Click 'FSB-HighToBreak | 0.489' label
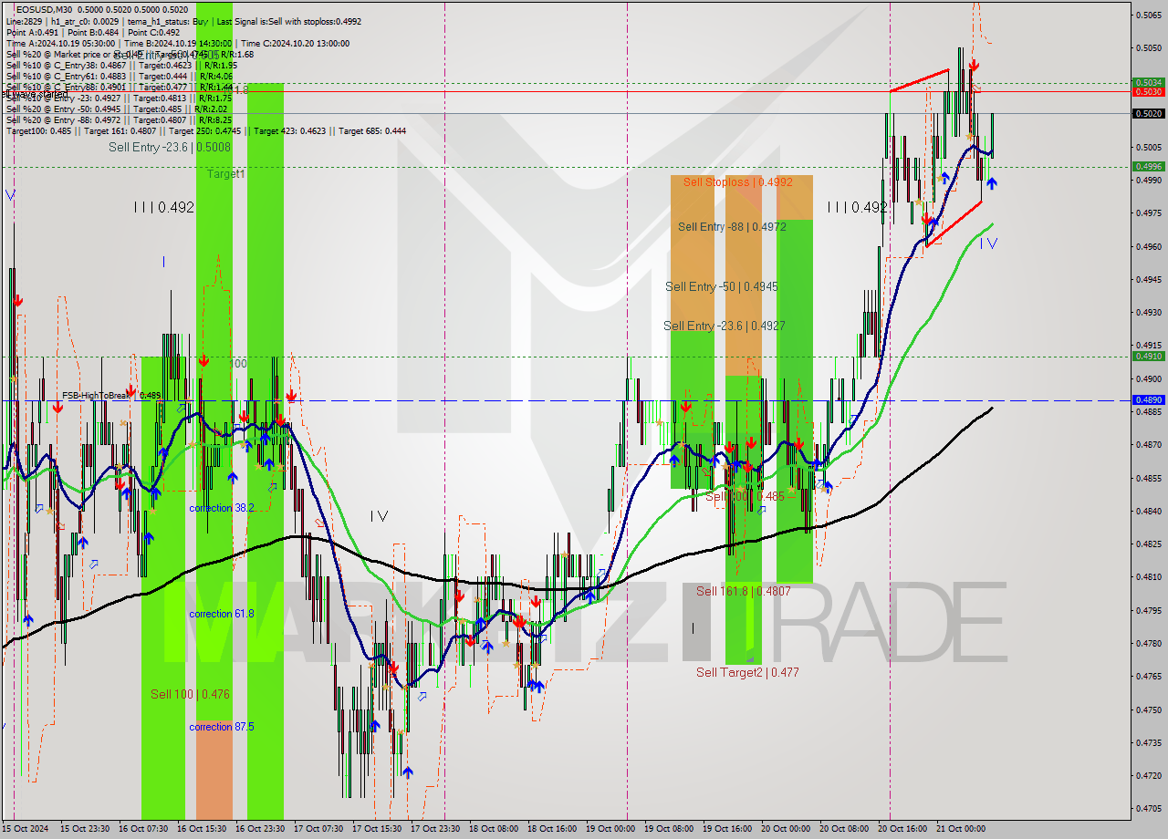 pyautogui.click(x=111, y=396)
